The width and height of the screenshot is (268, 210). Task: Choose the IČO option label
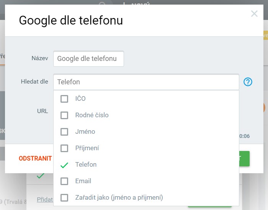point(80,99)
